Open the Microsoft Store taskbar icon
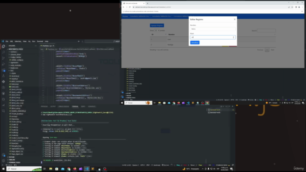 pos(56,169)
